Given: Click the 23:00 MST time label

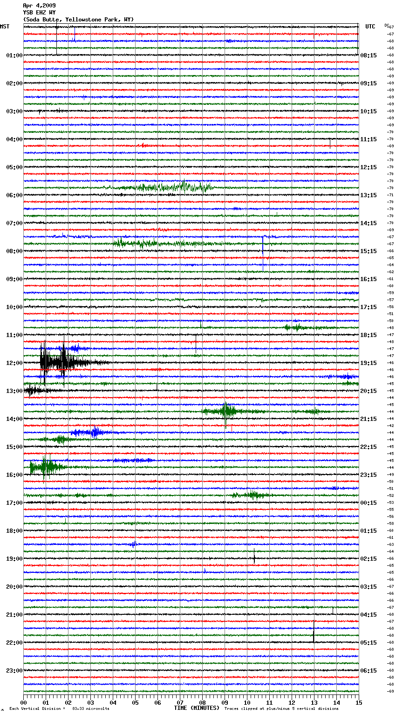Looking at the screenshot, I should [x=14, y=671].
